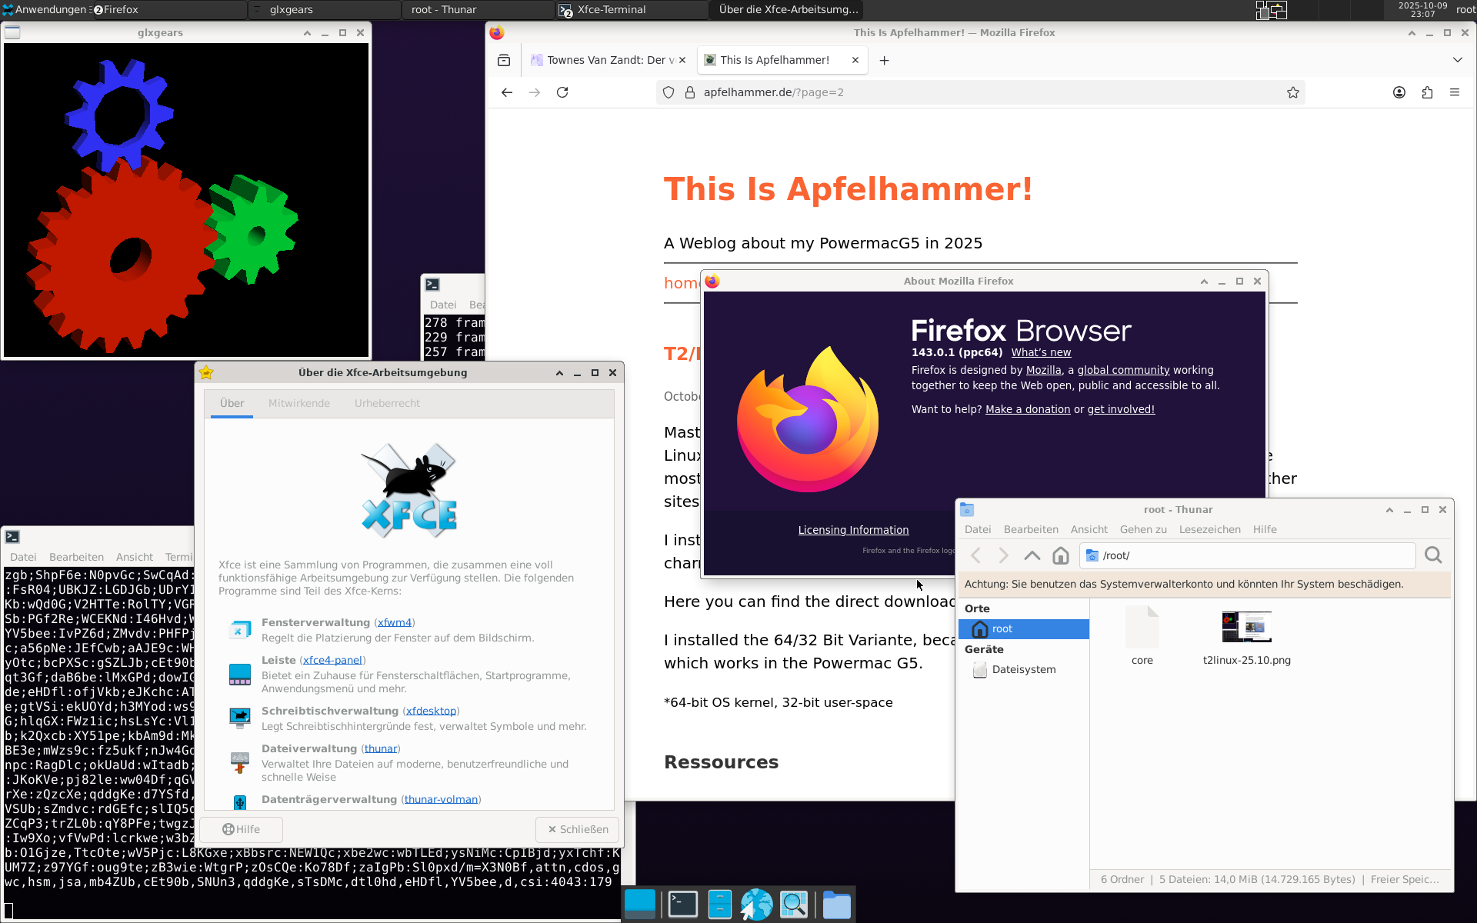This screenshot has height=923, width=1477.
Task: Select the t2linux-25.10.png thumbnail
Action: pyautogui.click(x=1246, y=628)
